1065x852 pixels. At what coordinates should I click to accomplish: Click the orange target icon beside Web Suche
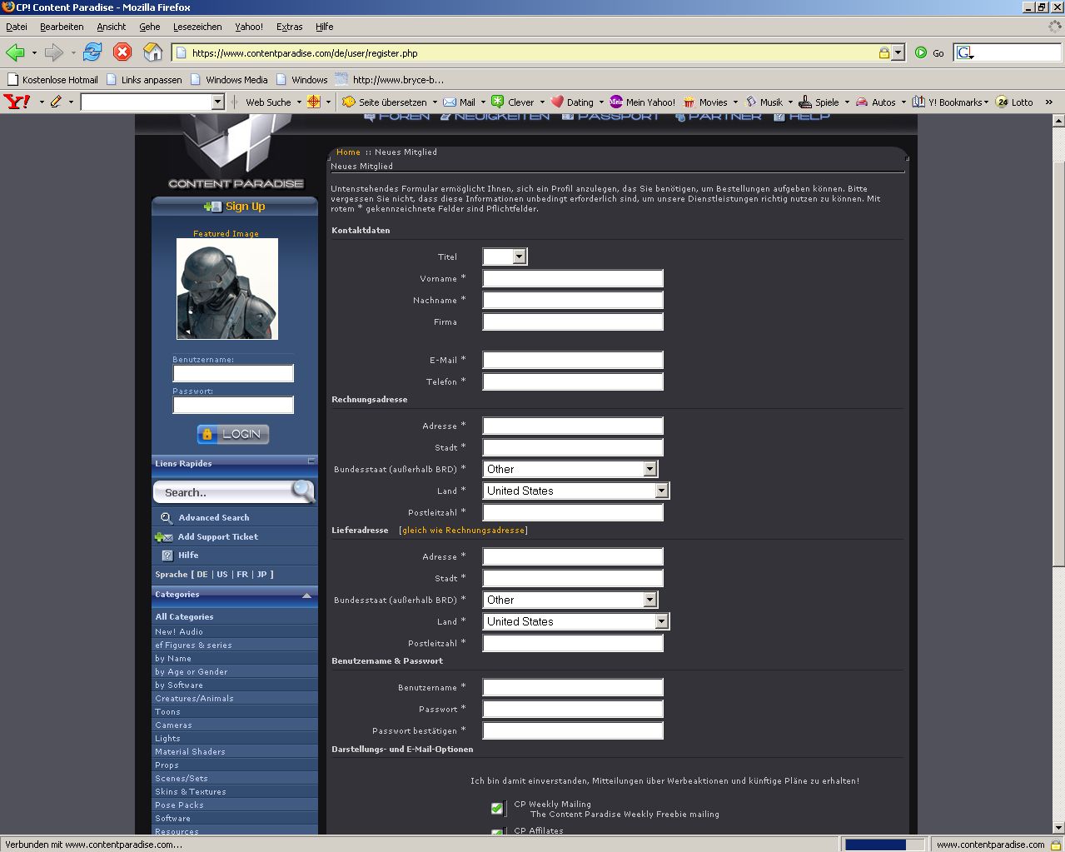point(314,102)
